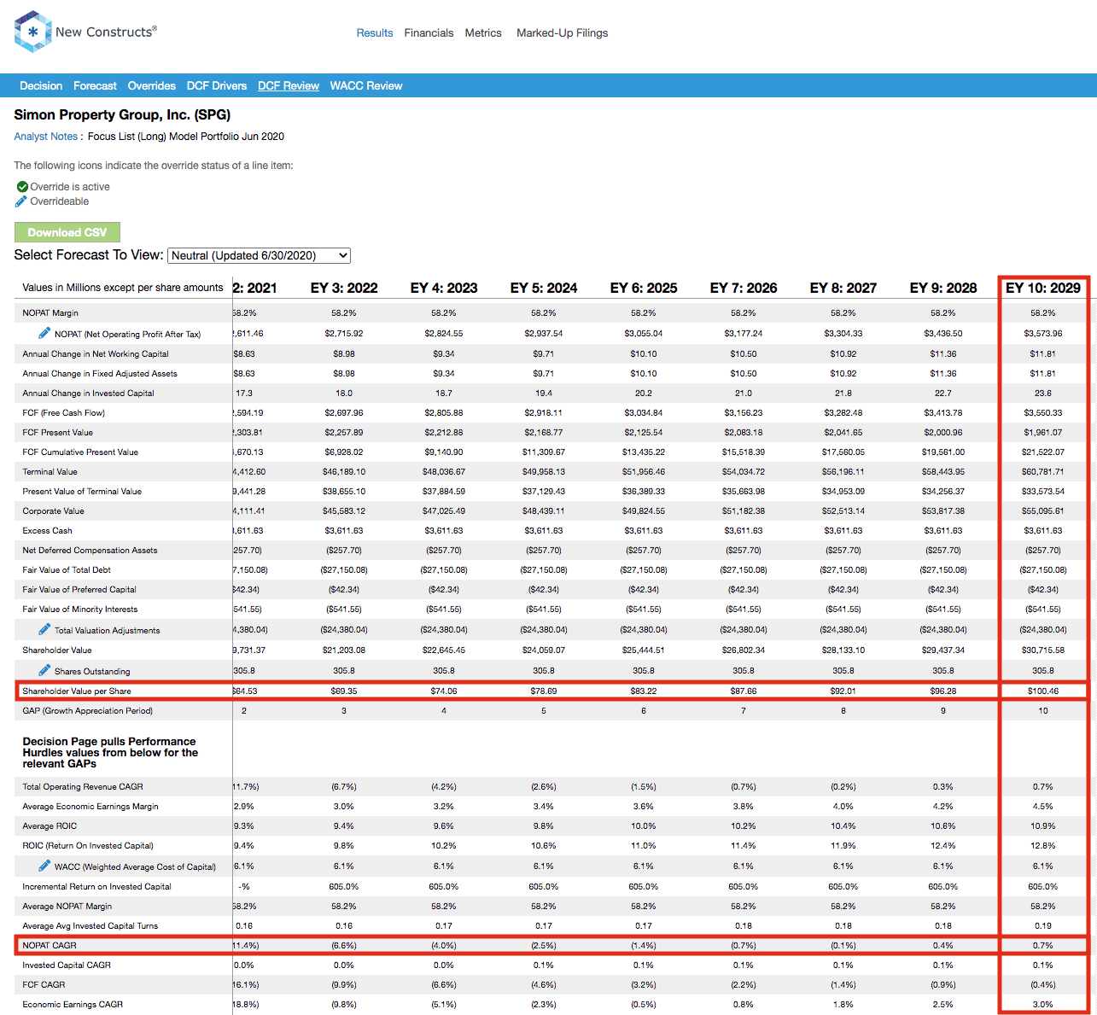
Task: Switch to the Decision tab
Action: pos(41,86)
